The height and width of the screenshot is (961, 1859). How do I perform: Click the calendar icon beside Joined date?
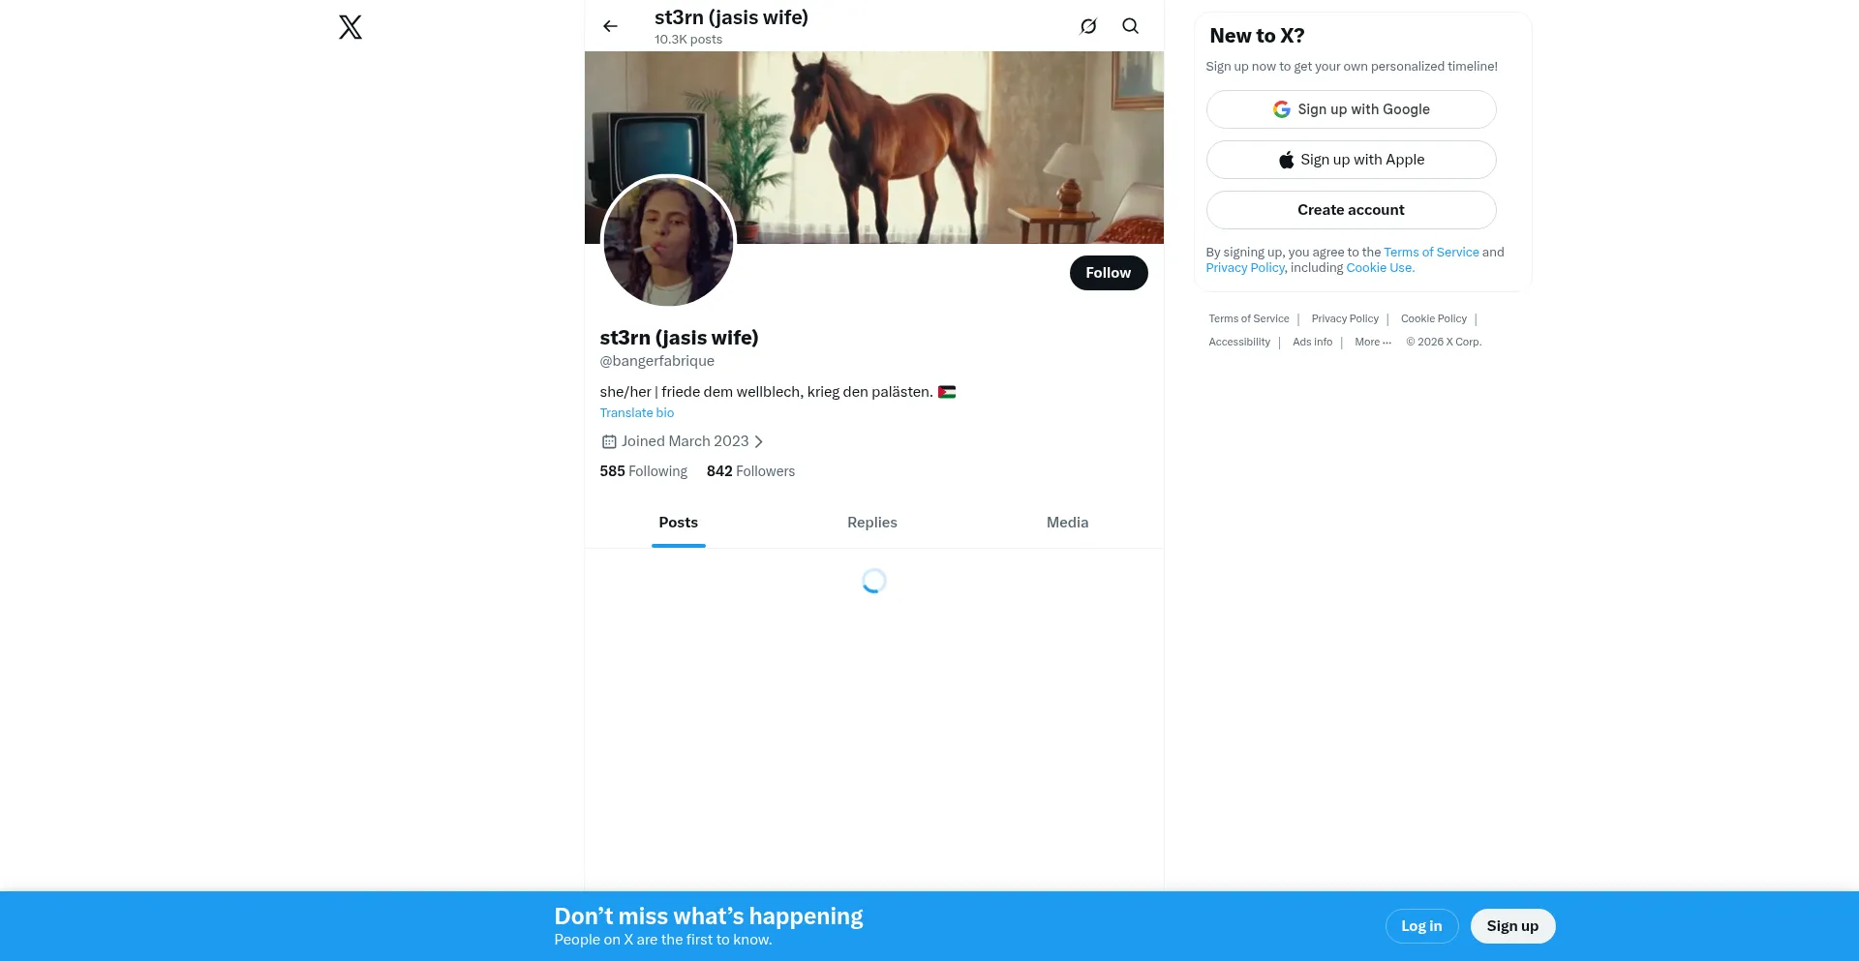[609, 441]
